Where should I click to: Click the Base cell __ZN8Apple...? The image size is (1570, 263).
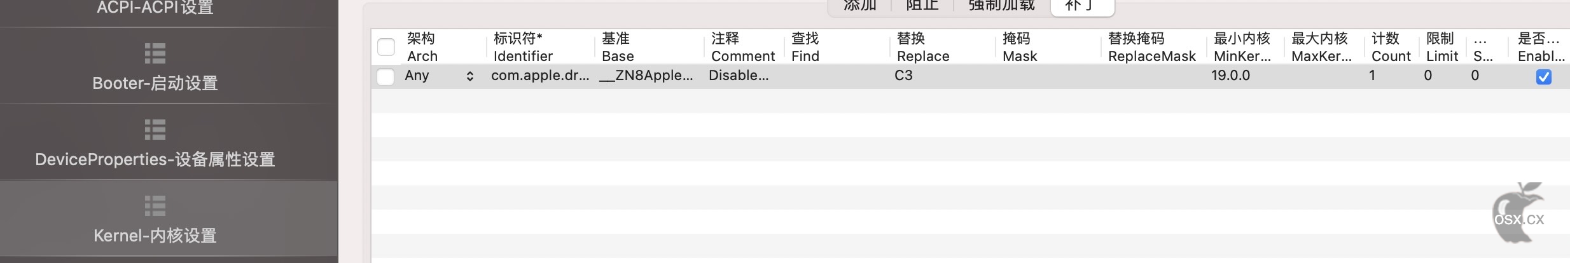pos(646,76)
